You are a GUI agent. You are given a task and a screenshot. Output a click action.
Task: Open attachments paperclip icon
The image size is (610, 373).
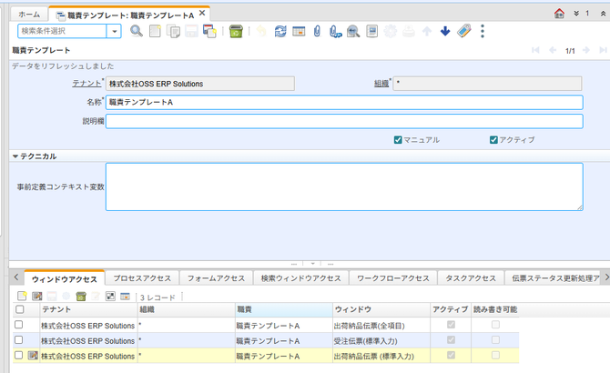pyautogui.click(x=317, y=31)
